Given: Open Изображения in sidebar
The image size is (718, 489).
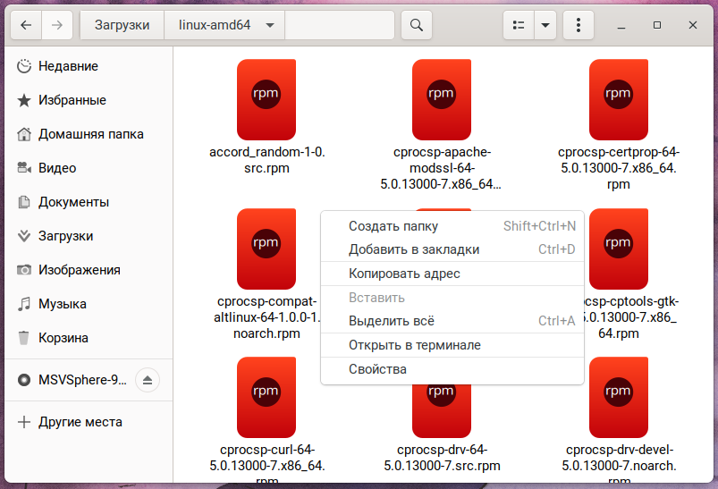Looking at the screenshot, I should click(x=79, y=270).
